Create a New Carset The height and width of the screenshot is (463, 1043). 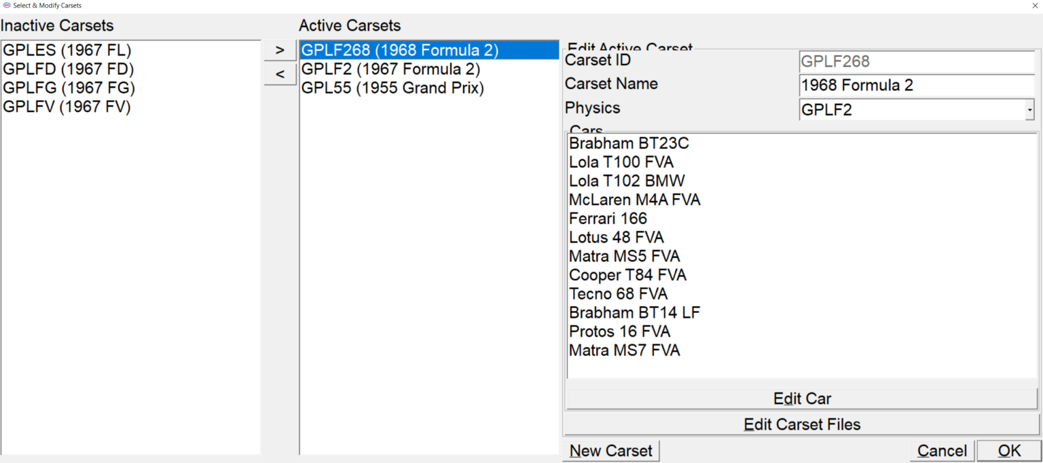pyautogui.click(x=610, y=450)
